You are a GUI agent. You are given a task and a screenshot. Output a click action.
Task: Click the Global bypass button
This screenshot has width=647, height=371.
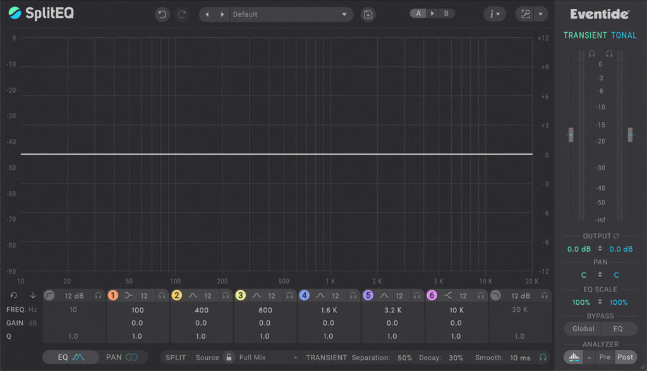(x=583, y=329)
